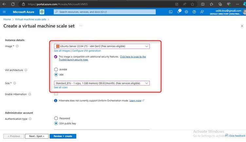Open the browser settings and more menu
The width and height of the screenshot is (246, 142).
tap(237, 4)
